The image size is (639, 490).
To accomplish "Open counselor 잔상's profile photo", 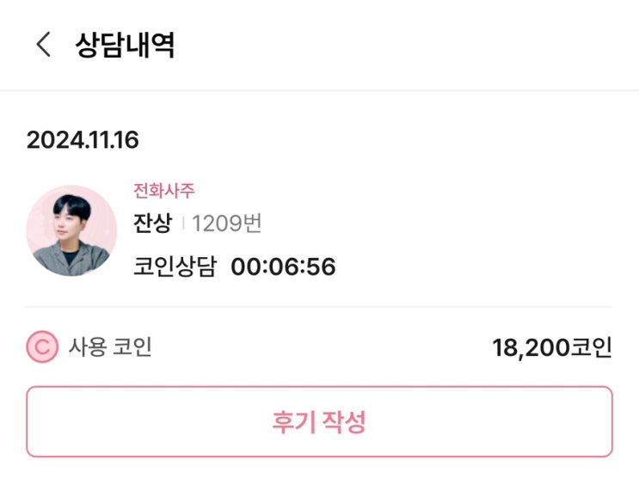I will 71,230.
